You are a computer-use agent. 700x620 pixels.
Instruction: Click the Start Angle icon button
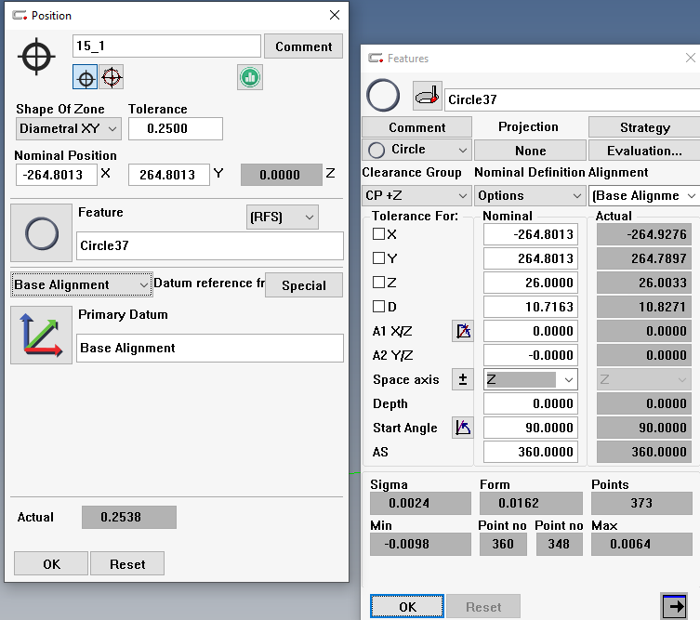click(x=462, y=428)
